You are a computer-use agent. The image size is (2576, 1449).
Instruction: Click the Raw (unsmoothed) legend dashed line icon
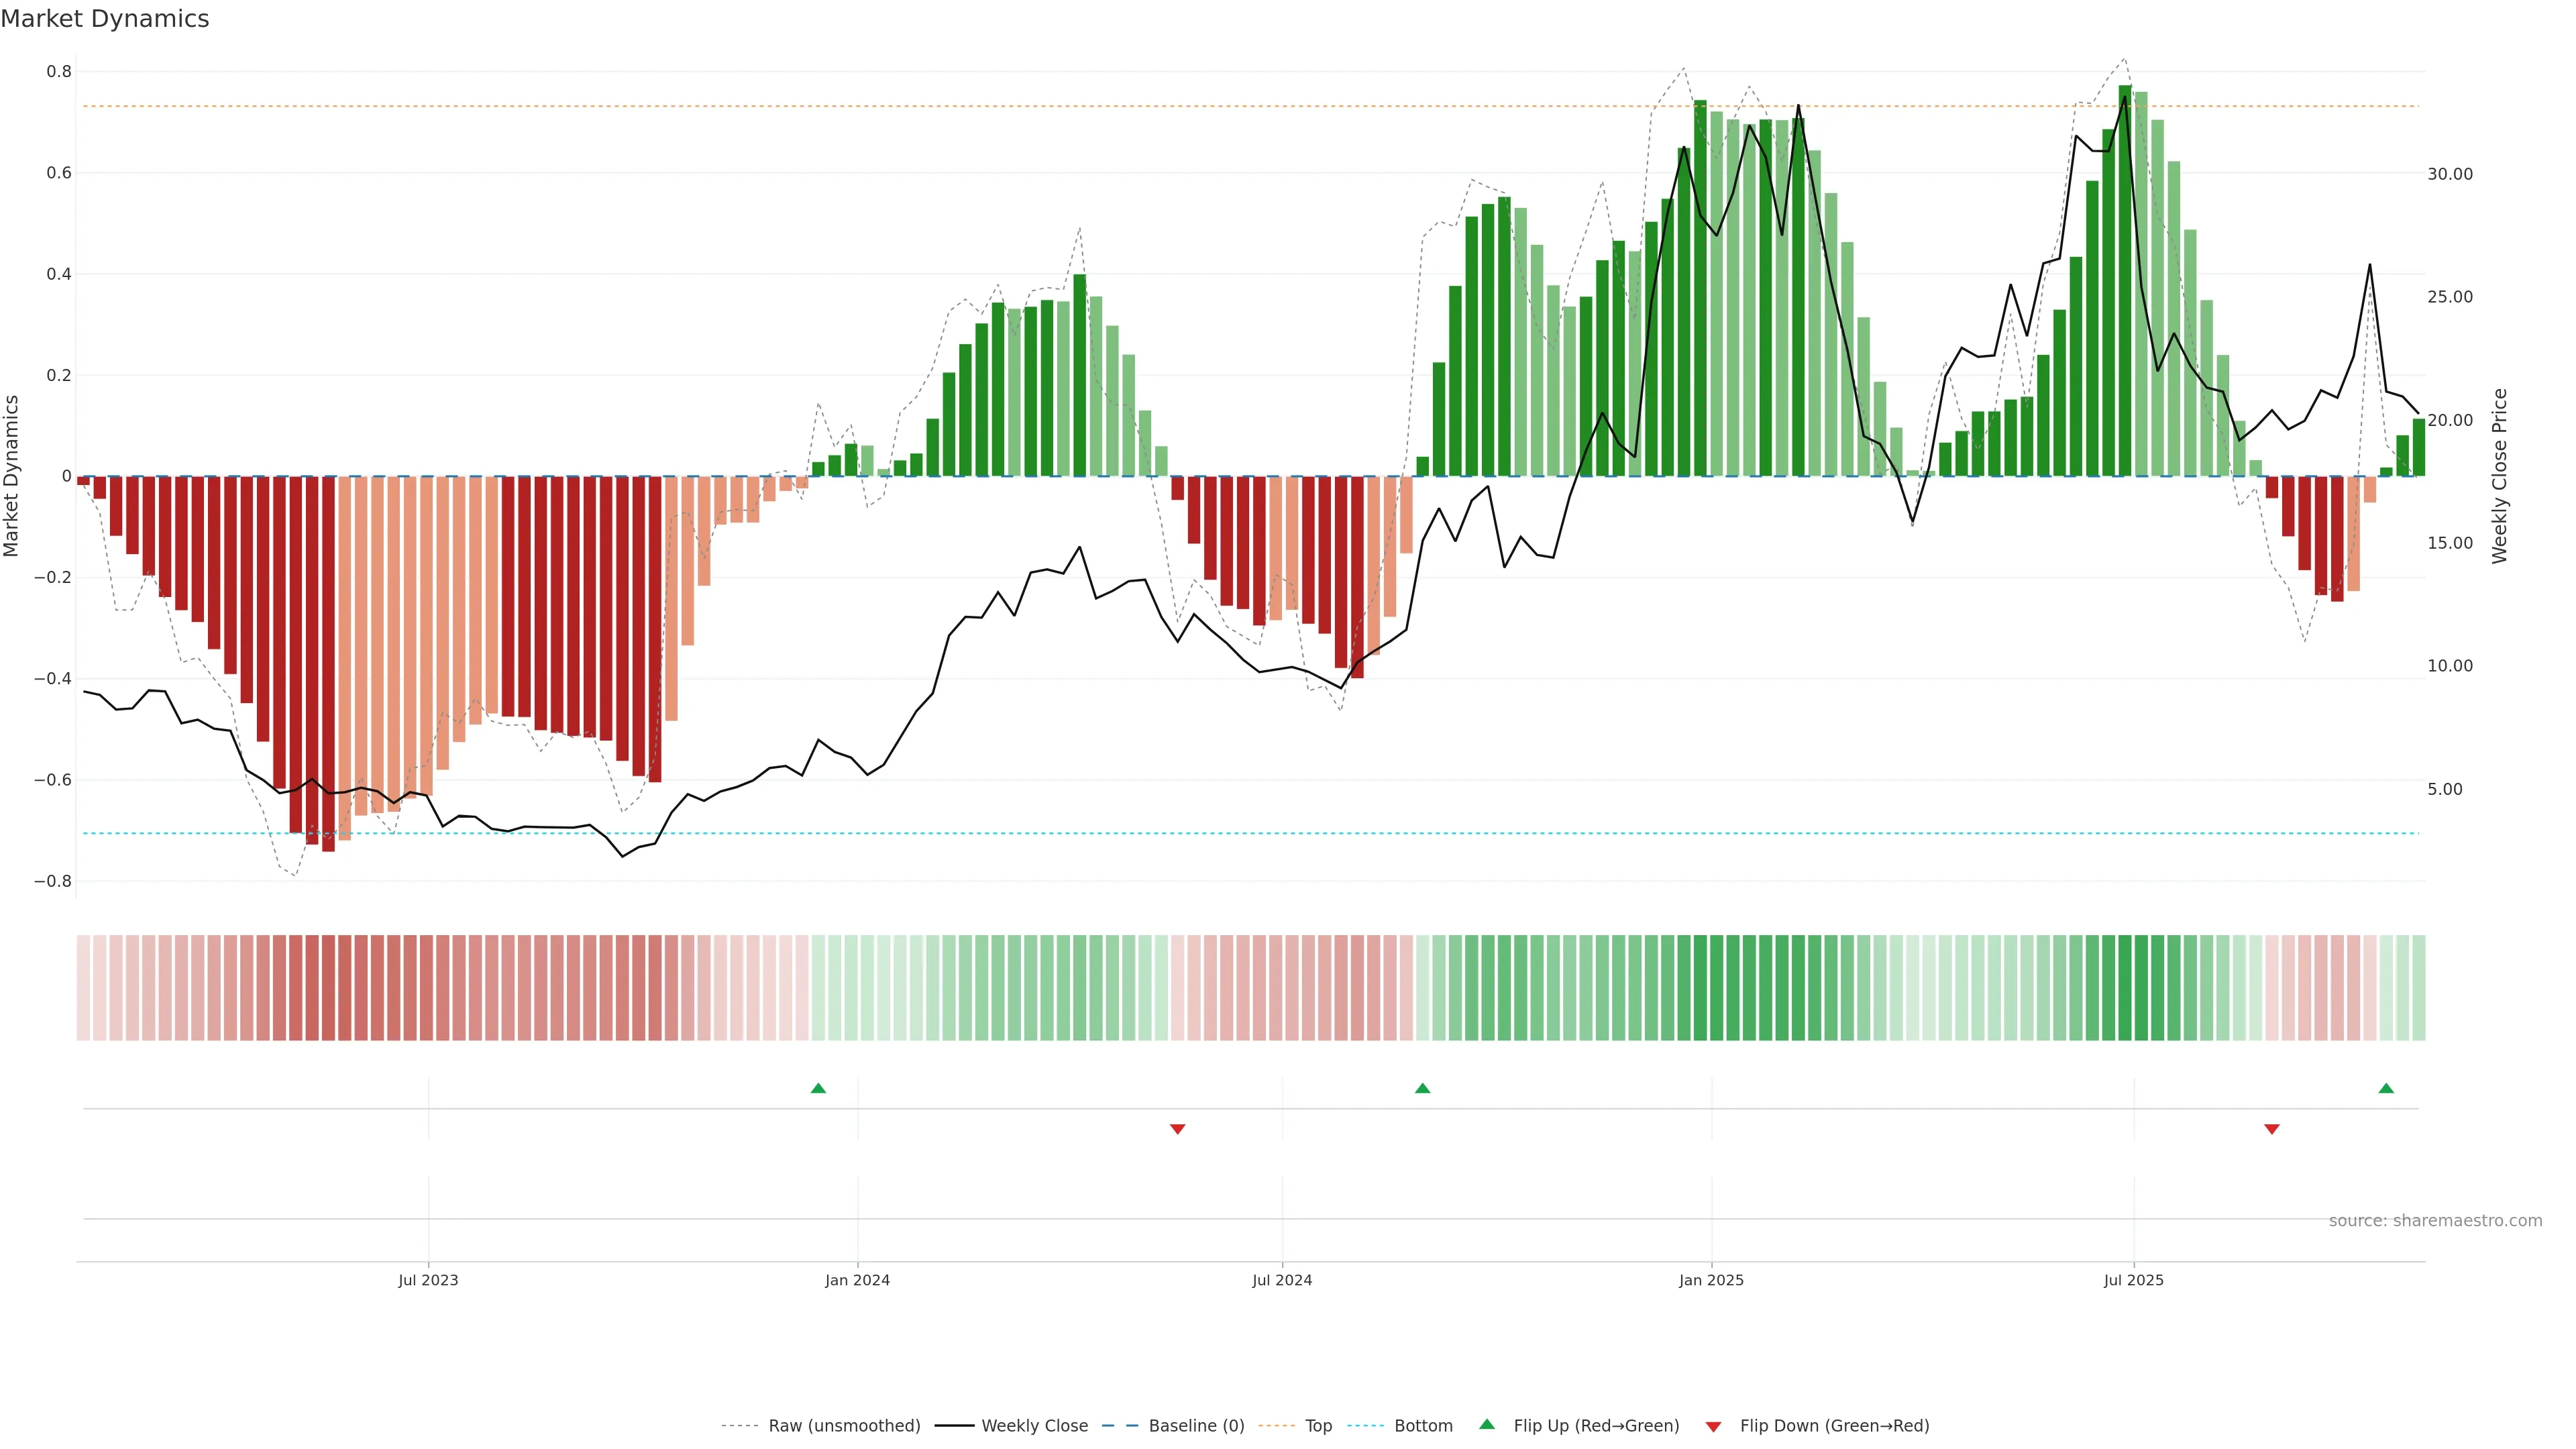[740, 1426]
